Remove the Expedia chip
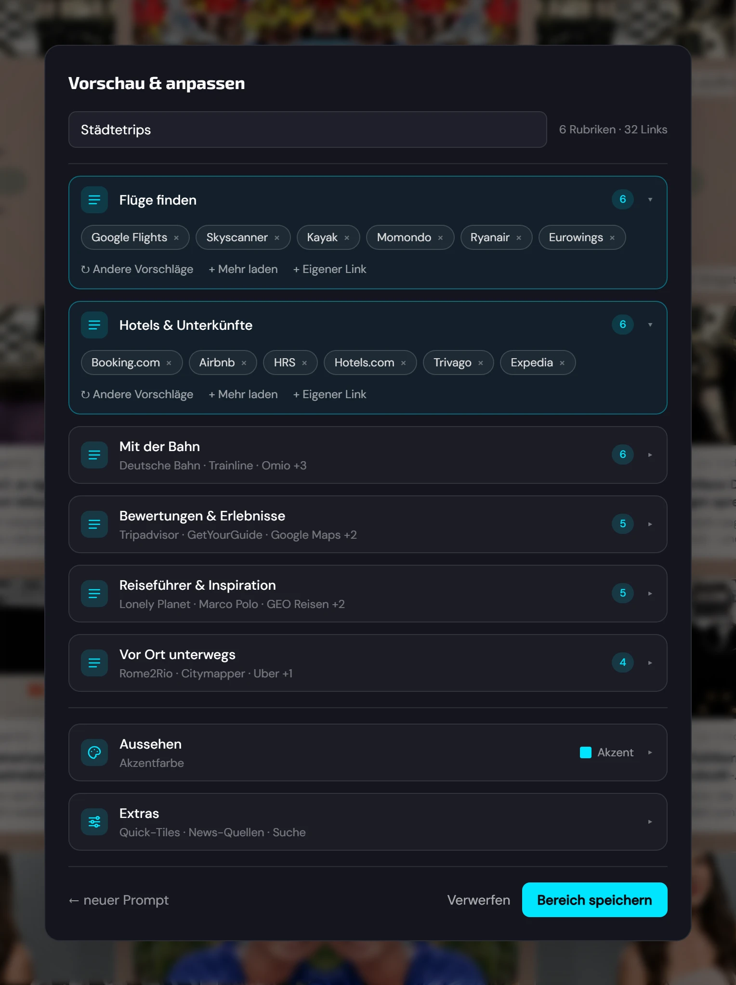Screen dimensions: 736x985 point(562,363)
